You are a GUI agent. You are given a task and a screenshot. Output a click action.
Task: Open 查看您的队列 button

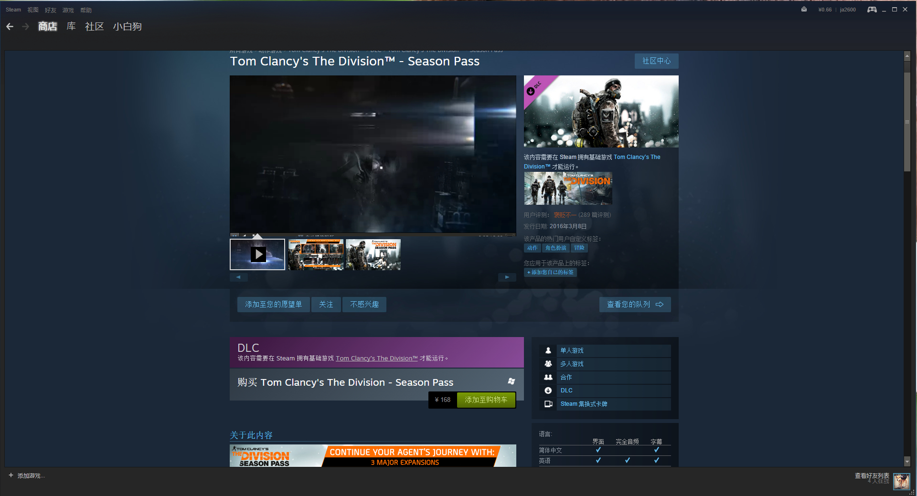coord(635,305)
